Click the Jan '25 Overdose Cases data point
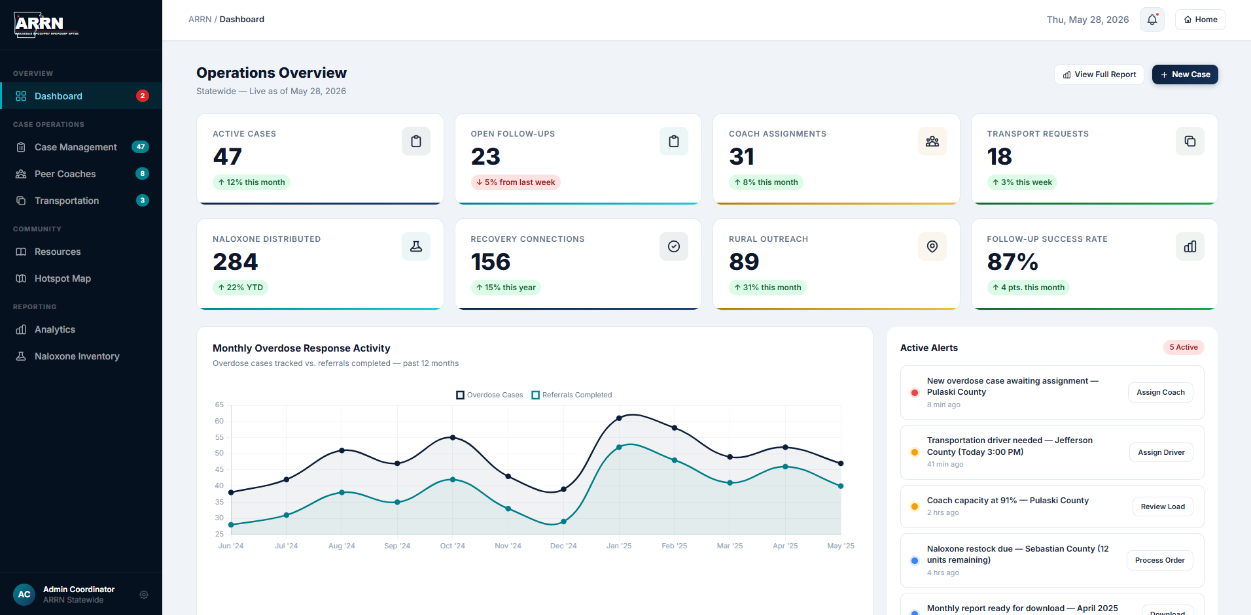This screenshot has width=1251, height=615. click(619, 418)
